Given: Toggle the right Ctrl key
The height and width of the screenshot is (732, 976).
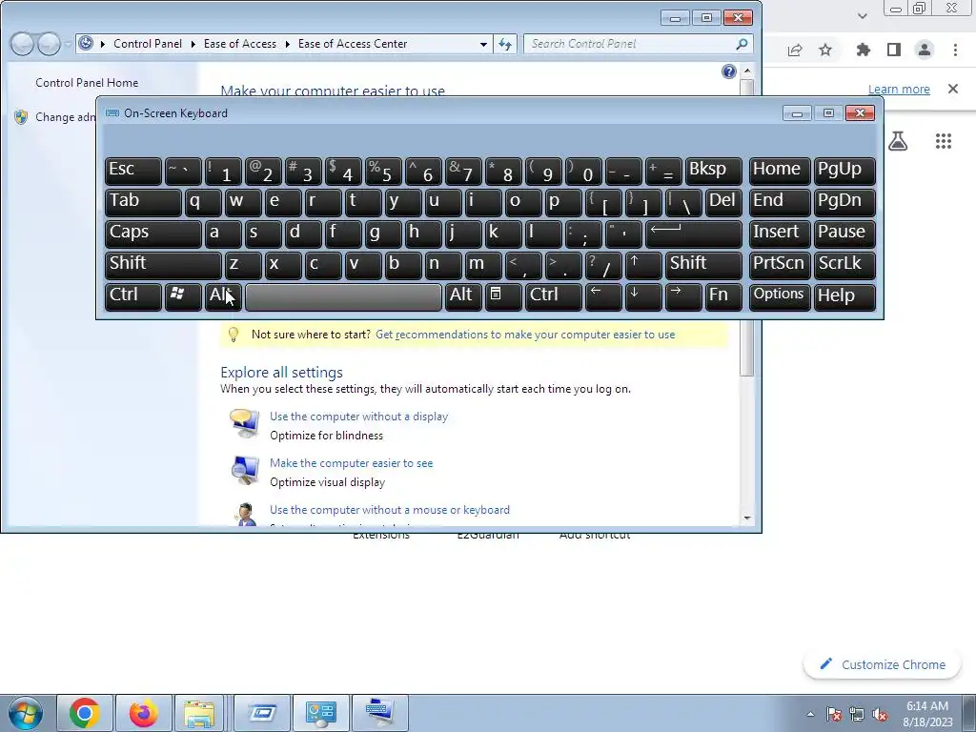Looking at the screenshot, I should (x=554, y=295).
